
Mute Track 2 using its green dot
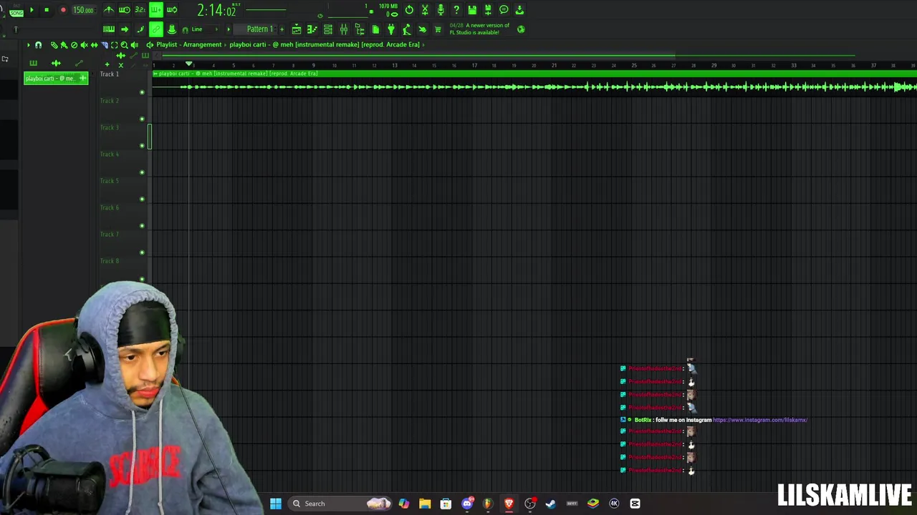pos(142,119)
